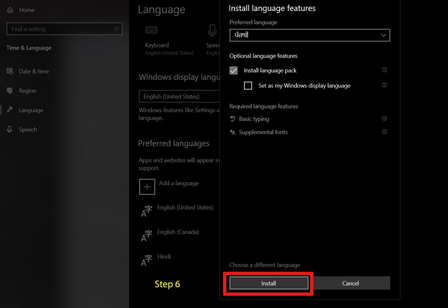448x308 pixels.
Task: Click the Home icon in the Settings sidebar
Action: (x=10, y=10)
